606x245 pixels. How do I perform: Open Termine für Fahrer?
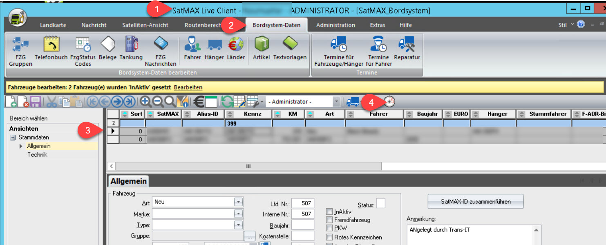coord(379,51)
